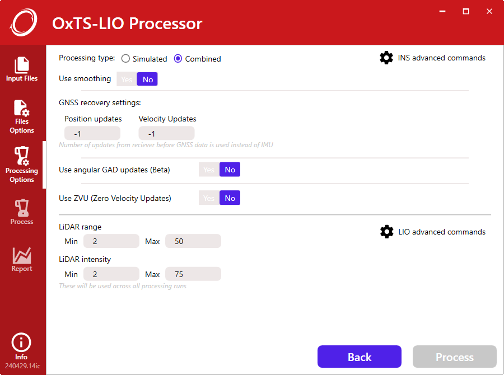The height and width of the screenshot is (375, 504).
Task: Click the Process tab label in sidebar
Action: tap(22, 222)
